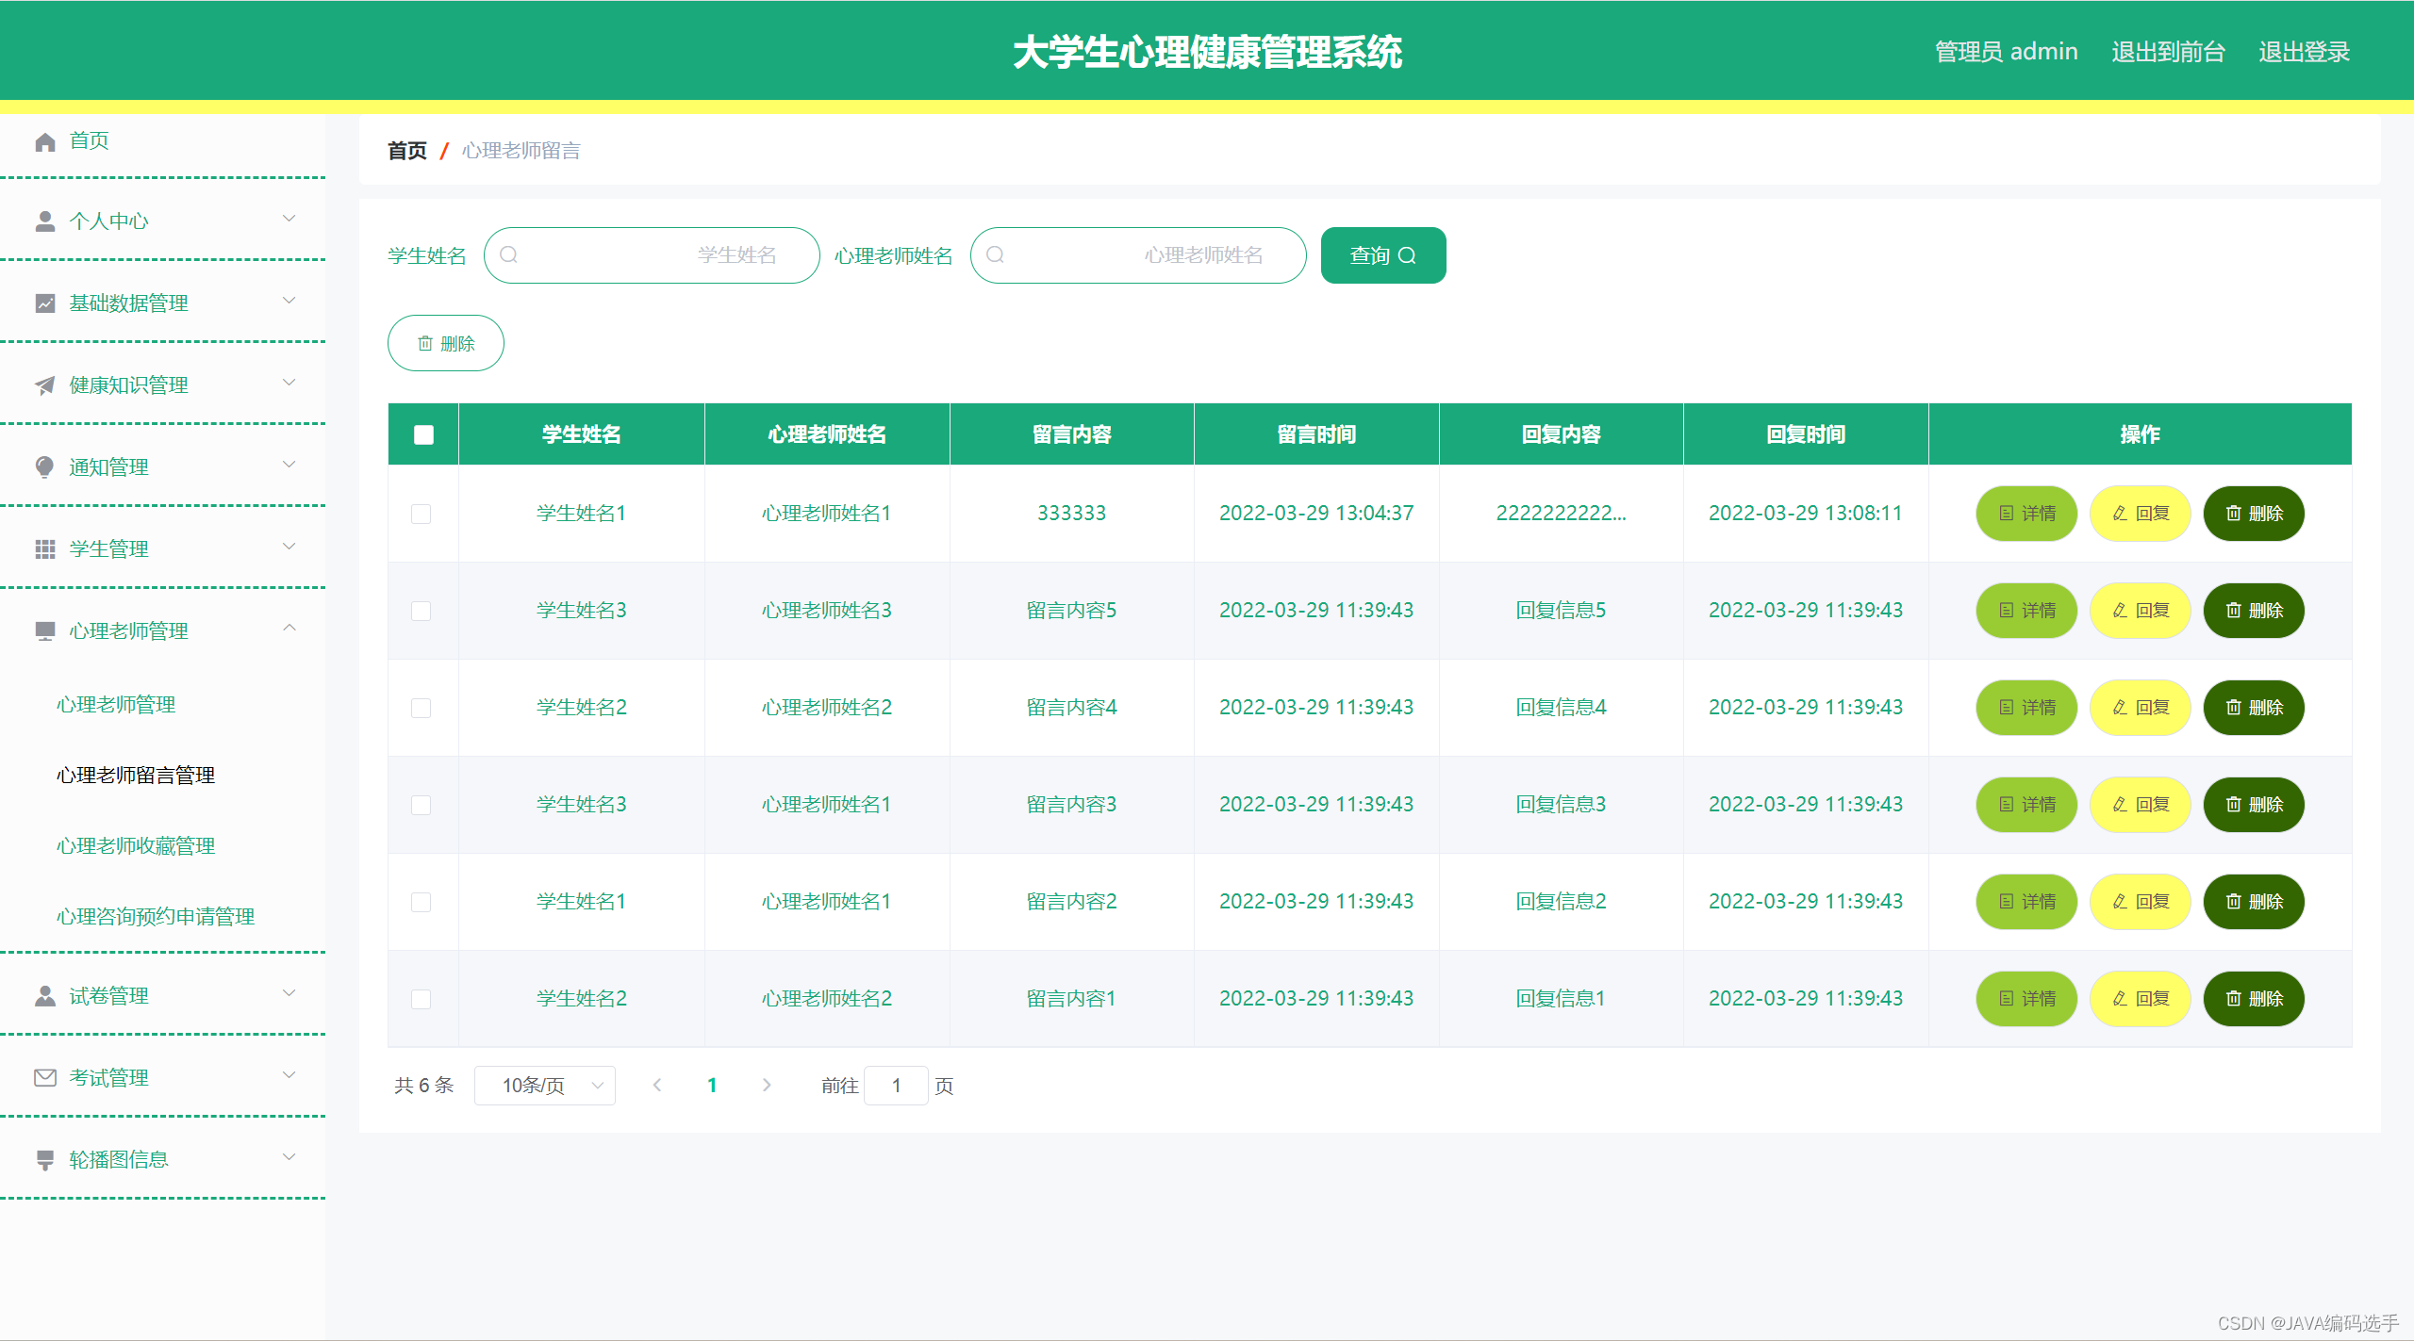Open details for the 留言内容3 row
The image size is (2414, 1341).
pos(2026,805)
